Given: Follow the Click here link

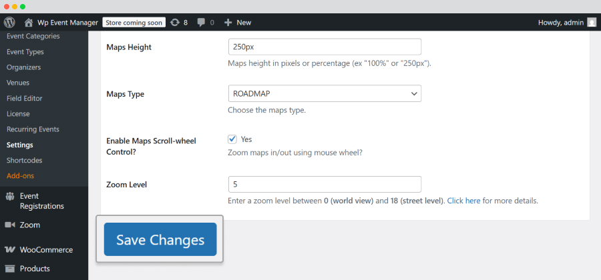Looking at the screenshot, I should click(x=464, y=201).
